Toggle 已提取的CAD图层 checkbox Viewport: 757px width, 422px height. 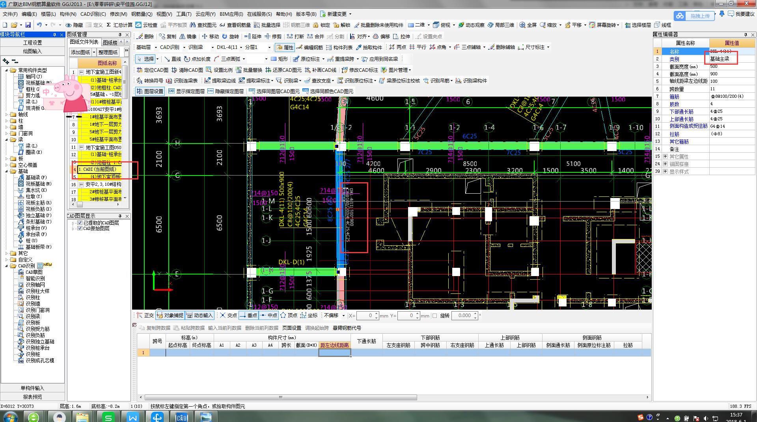tap(80, 223)
